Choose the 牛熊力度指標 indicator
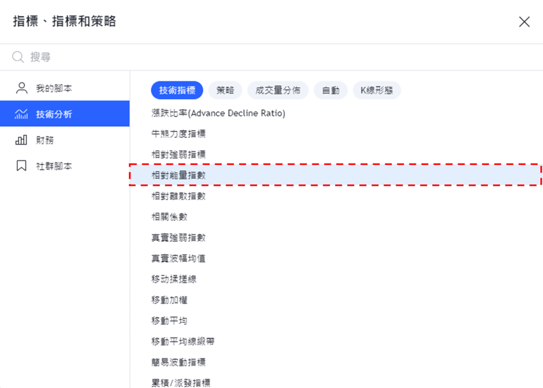 click(x=178, y=134)
